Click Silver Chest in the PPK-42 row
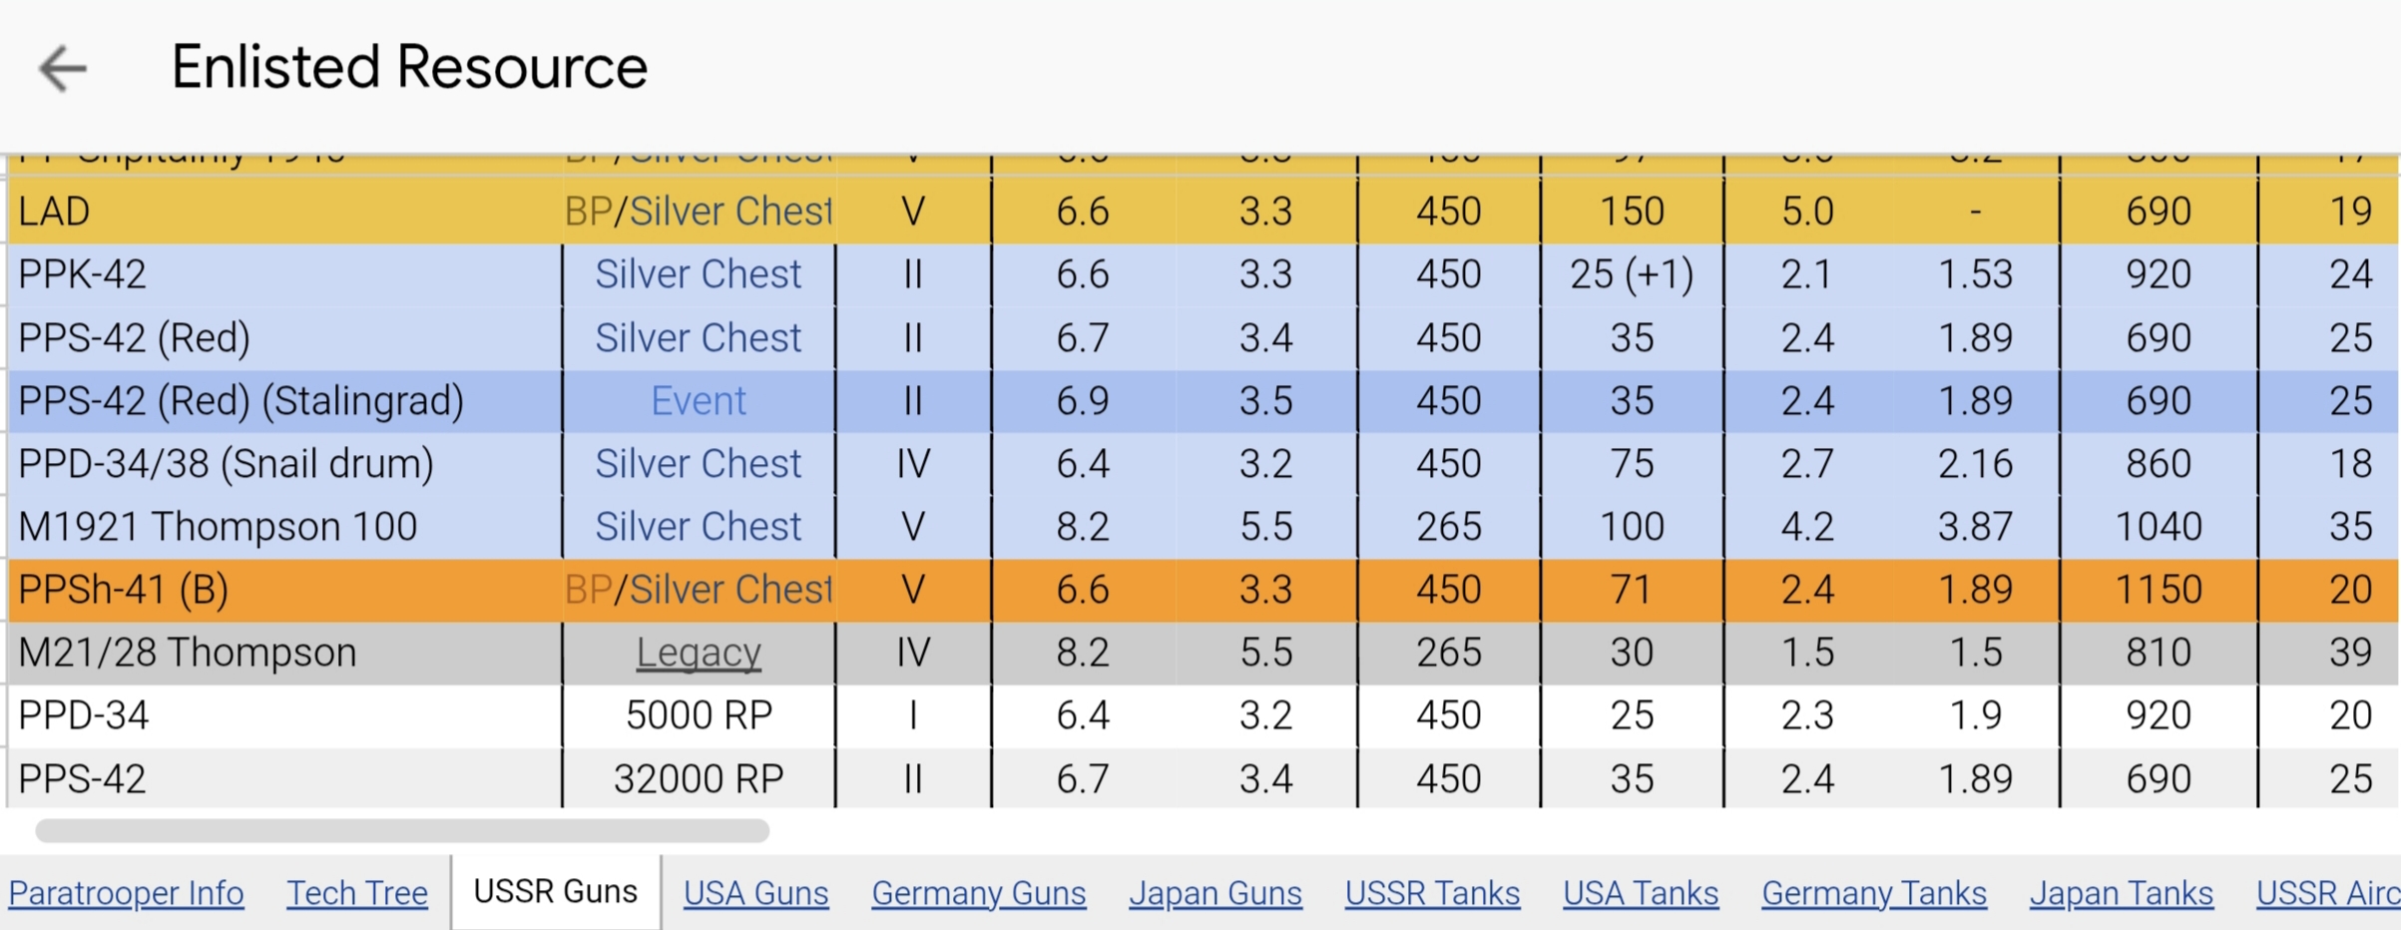This screenshot has height=930, width=2401. [x=699, y=274]
